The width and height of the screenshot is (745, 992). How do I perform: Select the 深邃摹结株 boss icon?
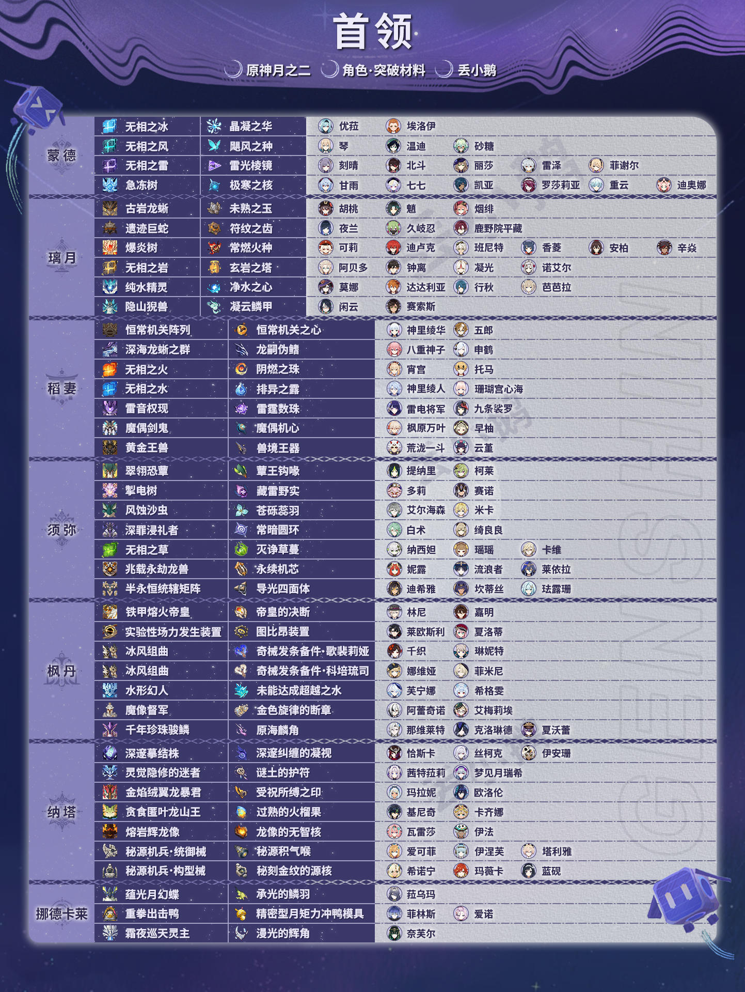point(109,753)
